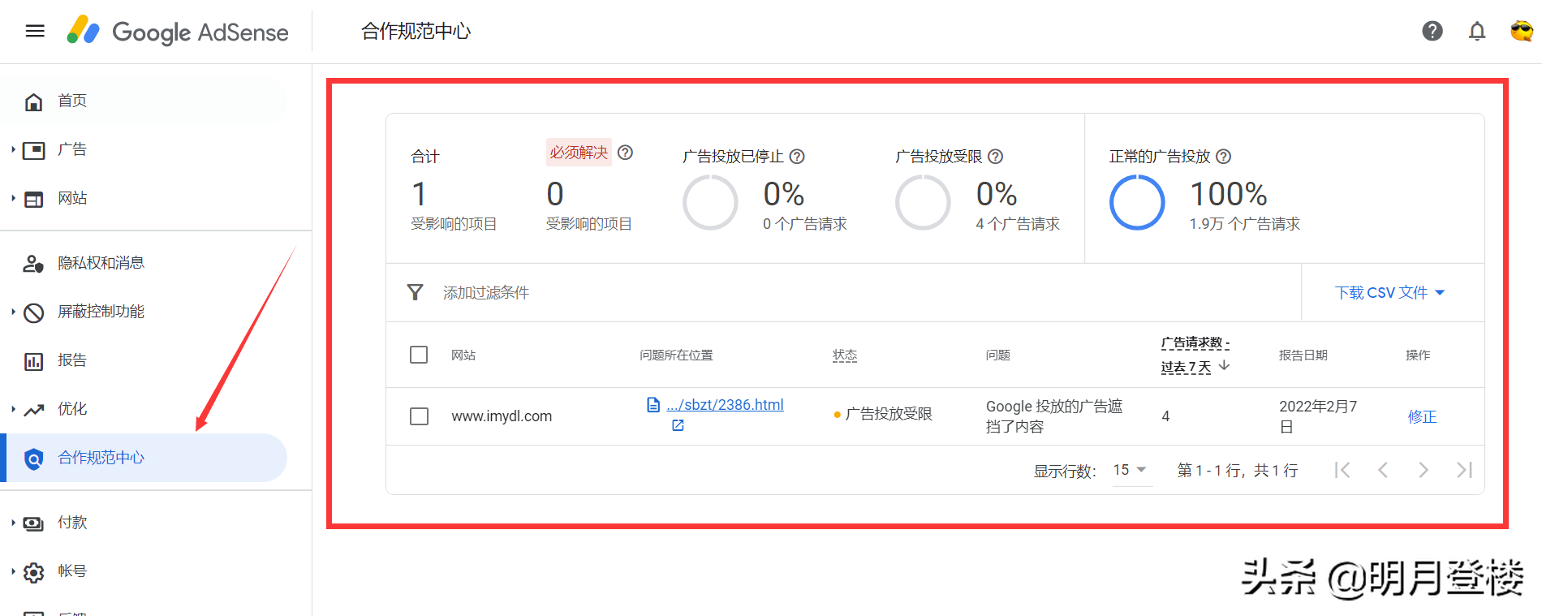This screenshot has width=1542, height=616.
Task: Click the ads icon beside 广告
Action: click(33, 150)
